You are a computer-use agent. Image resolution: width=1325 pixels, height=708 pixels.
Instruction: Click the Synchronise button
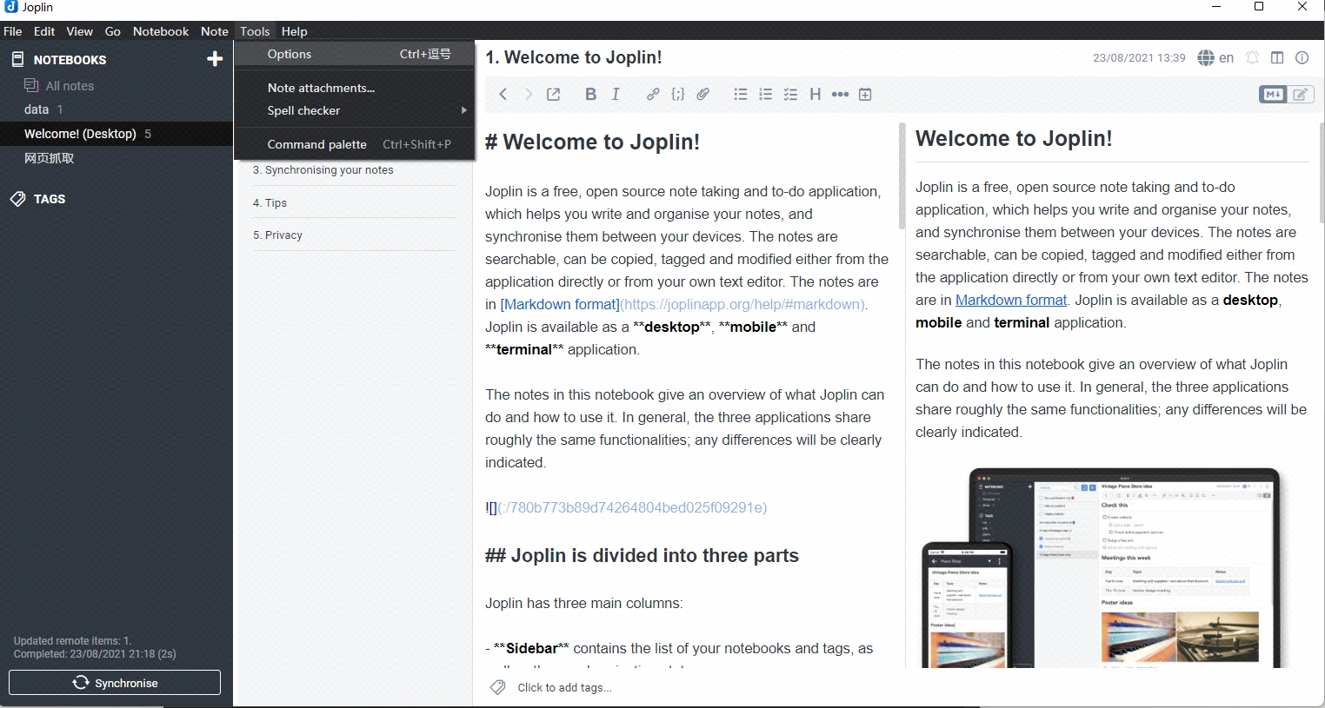point(115,683)
